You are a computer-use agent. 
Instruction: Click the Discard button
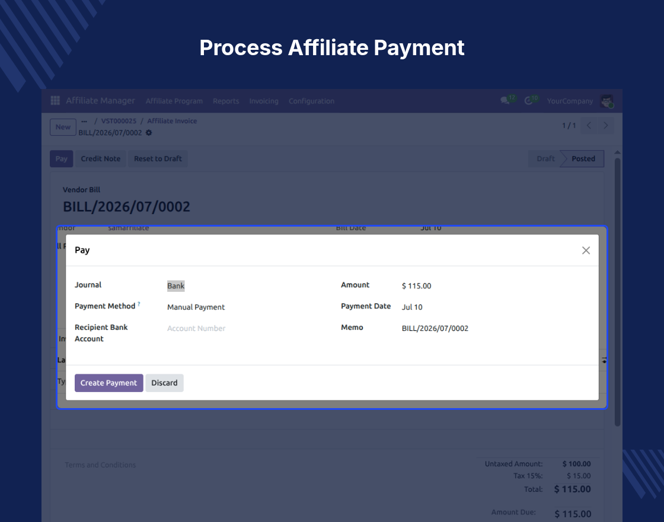coord(164,383)
